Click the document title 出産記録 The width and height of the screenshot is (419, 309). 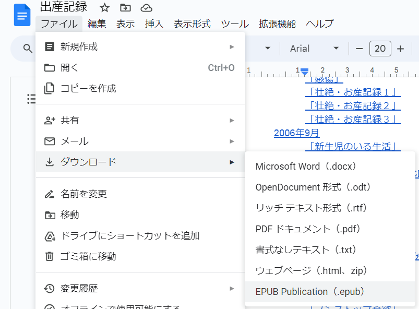[64, 7]
